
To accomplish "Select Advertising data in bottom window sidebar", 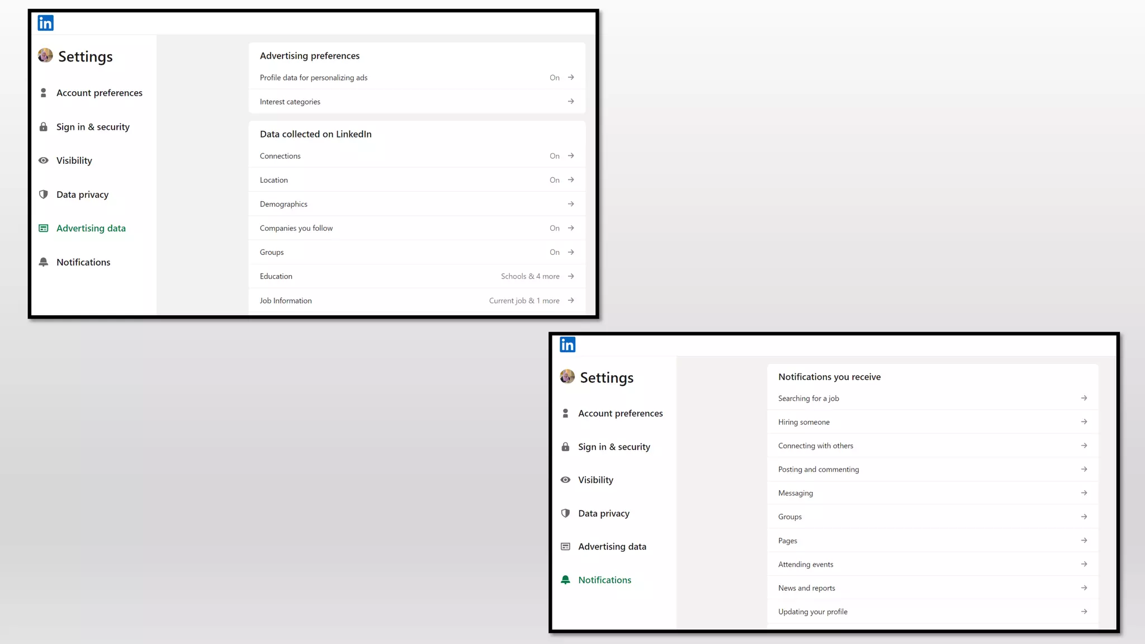I will [x=612, y=546].
